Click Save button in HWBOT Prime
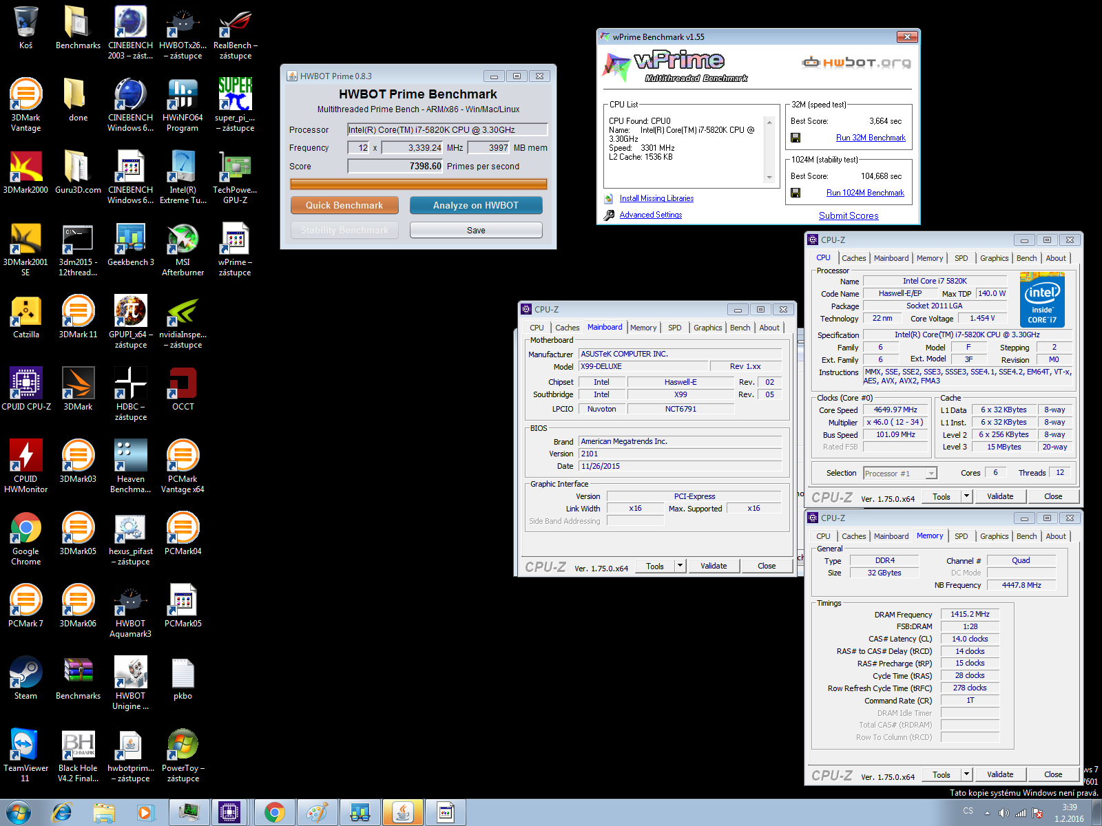Viewport: 1102px width, 826px height. [476, 230]
